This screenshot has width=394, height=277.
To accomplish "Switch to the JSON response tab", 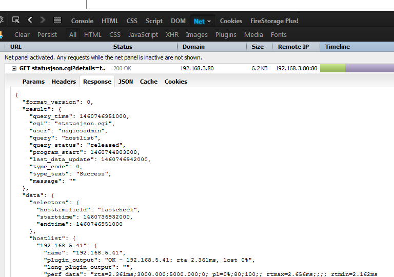I will (126, 82).
